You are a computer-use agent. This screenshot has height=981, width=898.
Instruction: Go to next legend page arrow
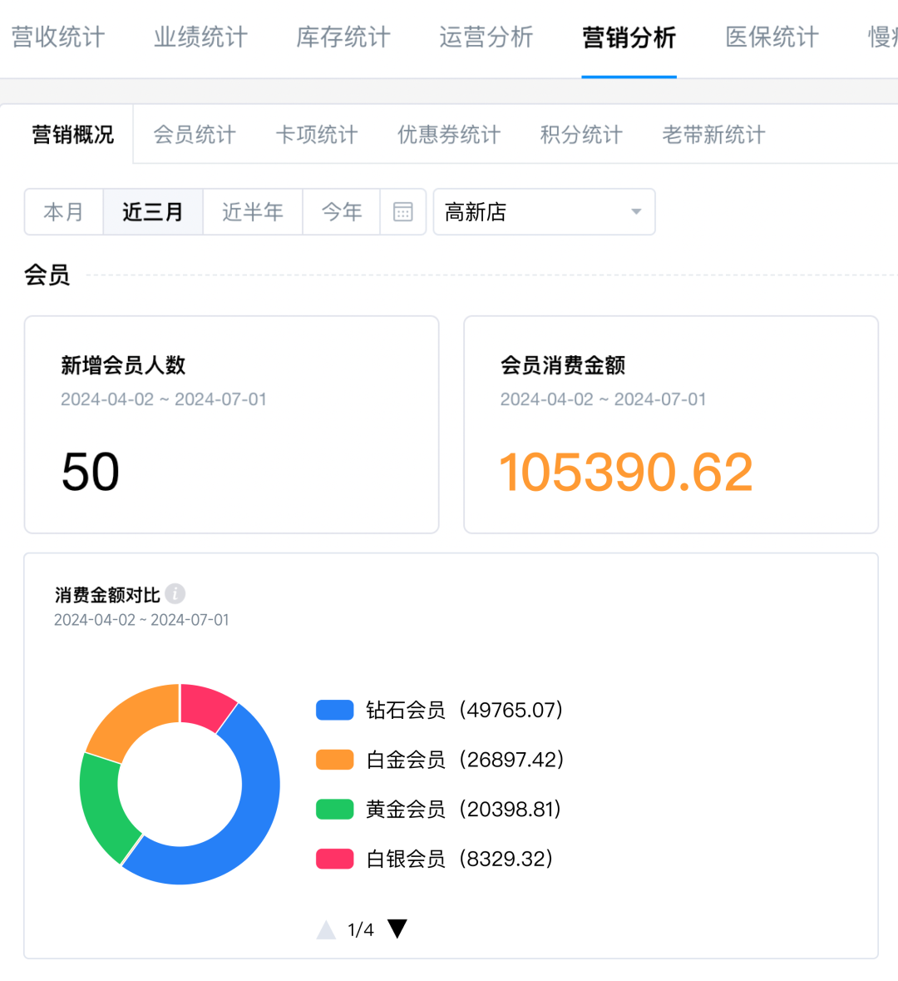[397, 929]
